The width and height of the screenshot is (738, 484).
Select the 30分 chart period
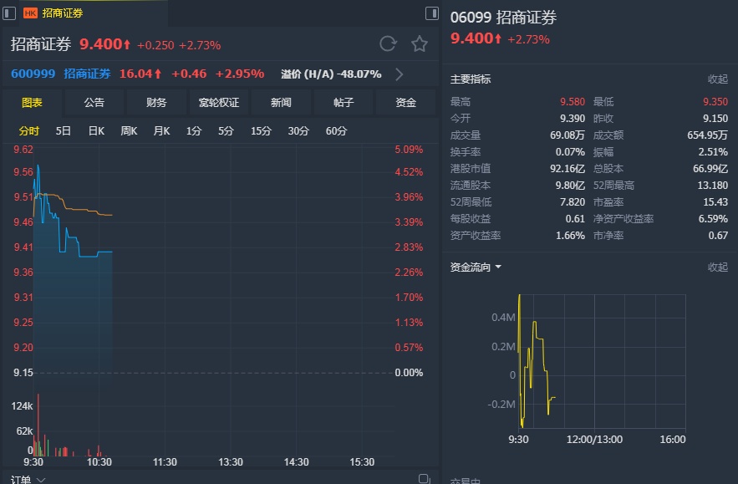coord(298,131)
